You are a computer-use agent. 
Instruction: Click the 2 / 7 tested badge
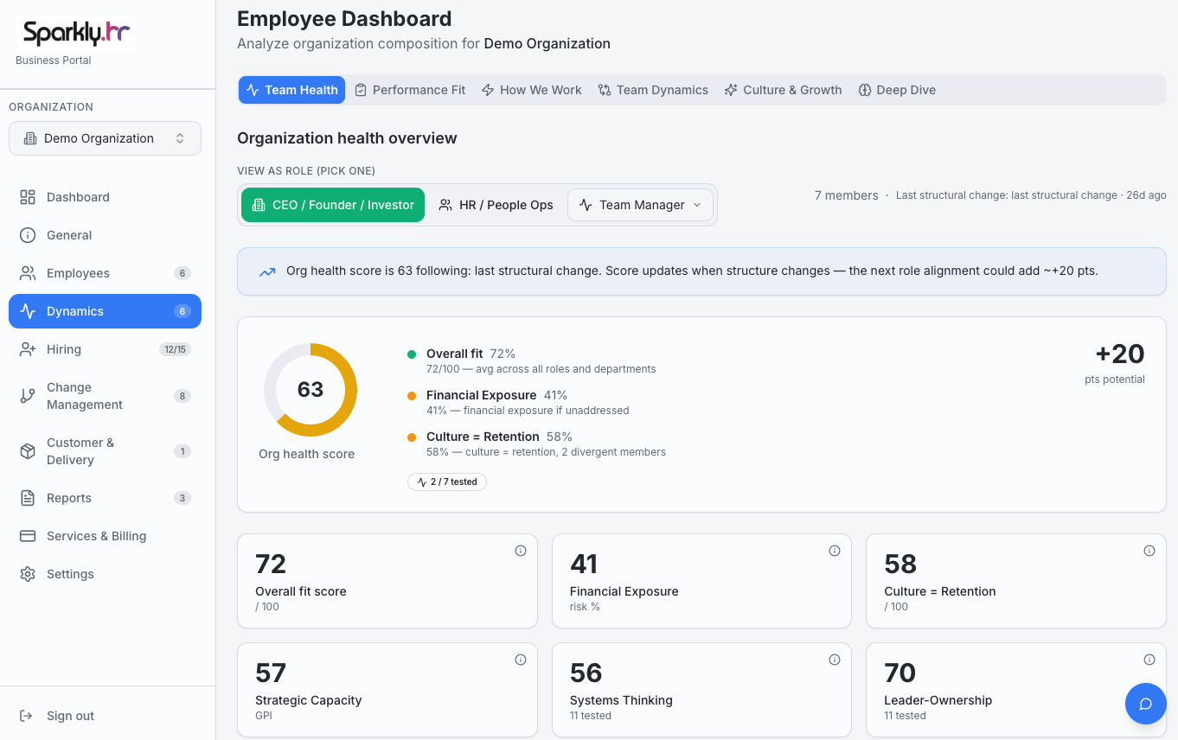447,482
